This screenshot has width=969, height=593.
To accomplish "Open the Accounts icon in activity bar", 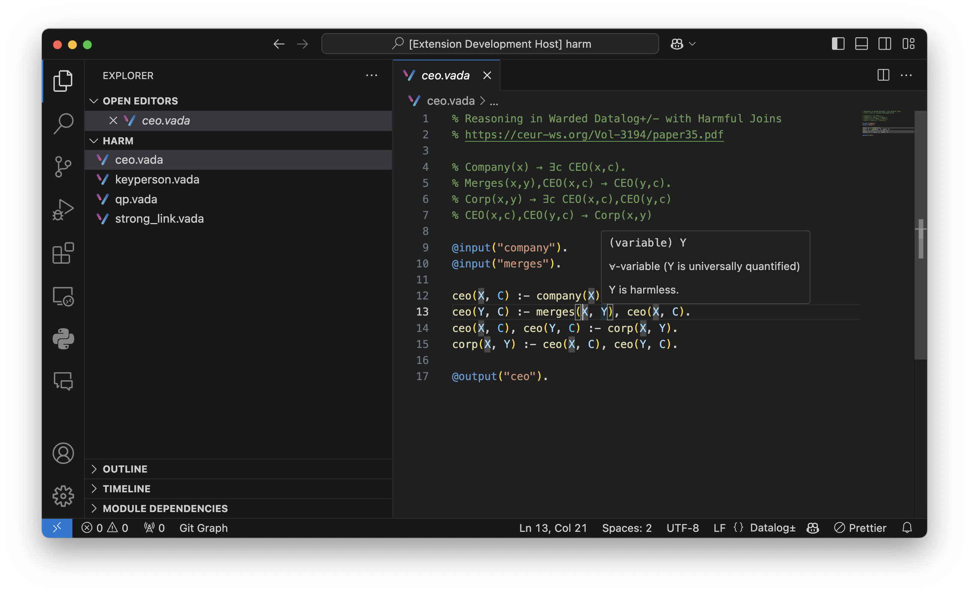I will click(63, 453).
